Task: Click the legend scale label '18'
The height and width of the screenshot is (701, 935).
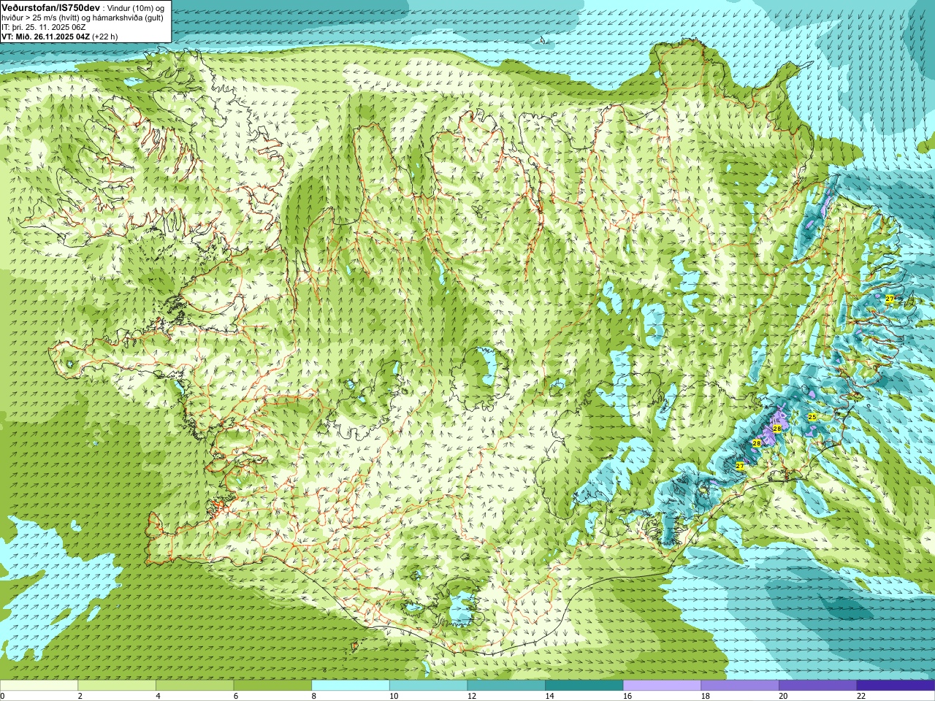Action: click(706, 696)
